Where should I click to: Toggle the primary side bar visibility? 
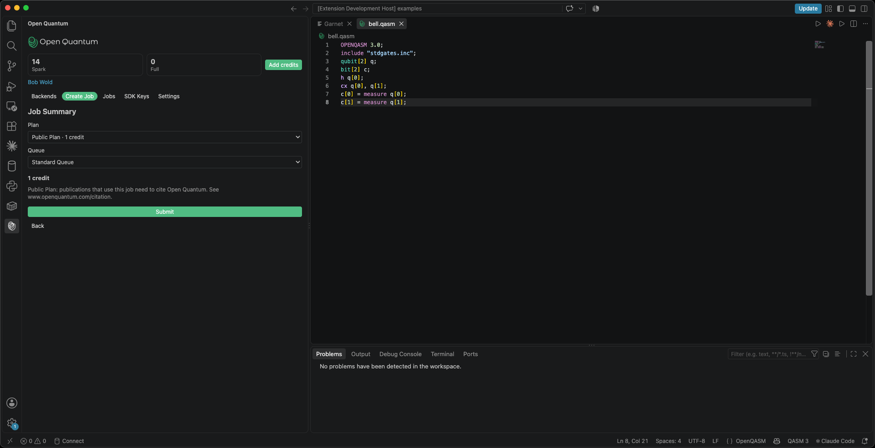click(x=841, y=9)
